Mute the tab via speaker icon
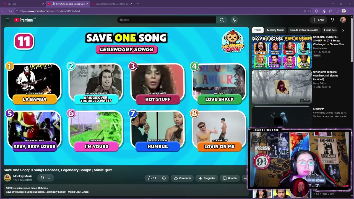This screenshot has width=354, height=199. pyautogui.click(x=53, y=4)
